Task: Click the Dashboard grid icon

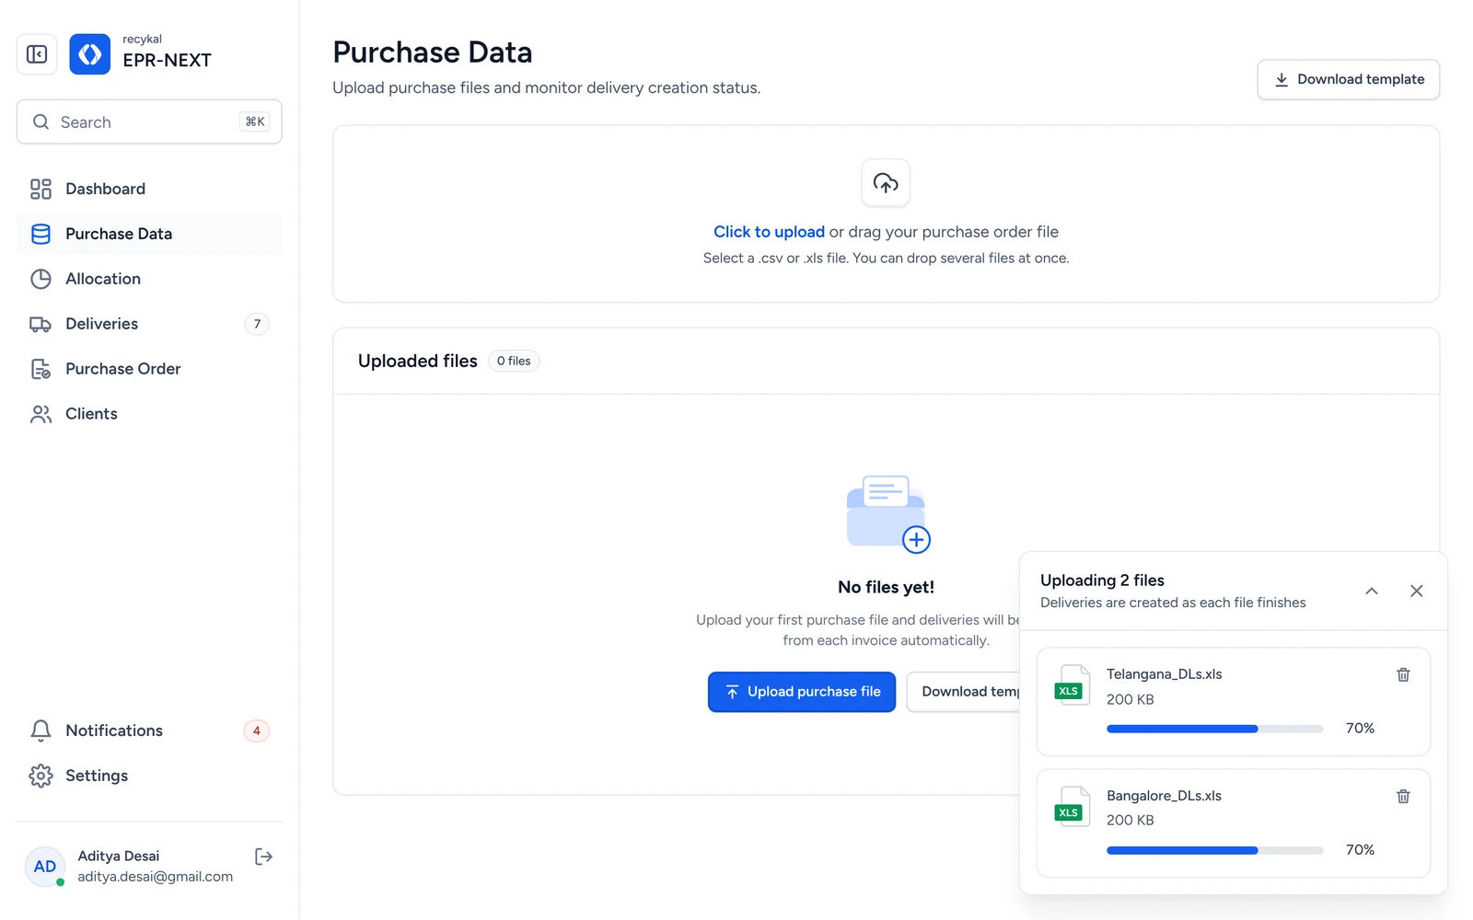Action: 41,189
